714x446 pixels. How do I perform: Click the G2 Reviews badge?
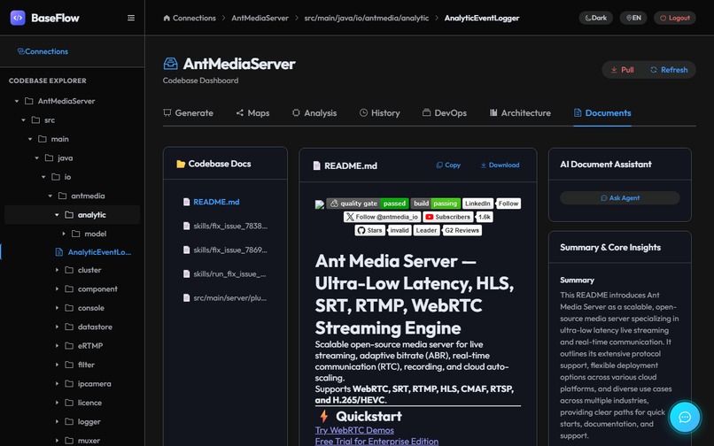tap(462, 230)
